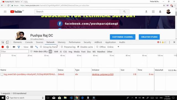The image size is (177, 100).
Task: Open the Online throttling dropdown
Action: tap(110, 47)
